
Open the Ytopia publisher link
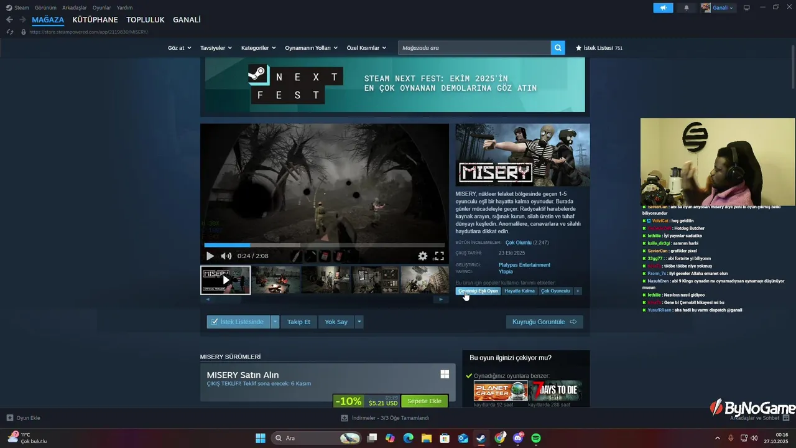click(506, 272)
